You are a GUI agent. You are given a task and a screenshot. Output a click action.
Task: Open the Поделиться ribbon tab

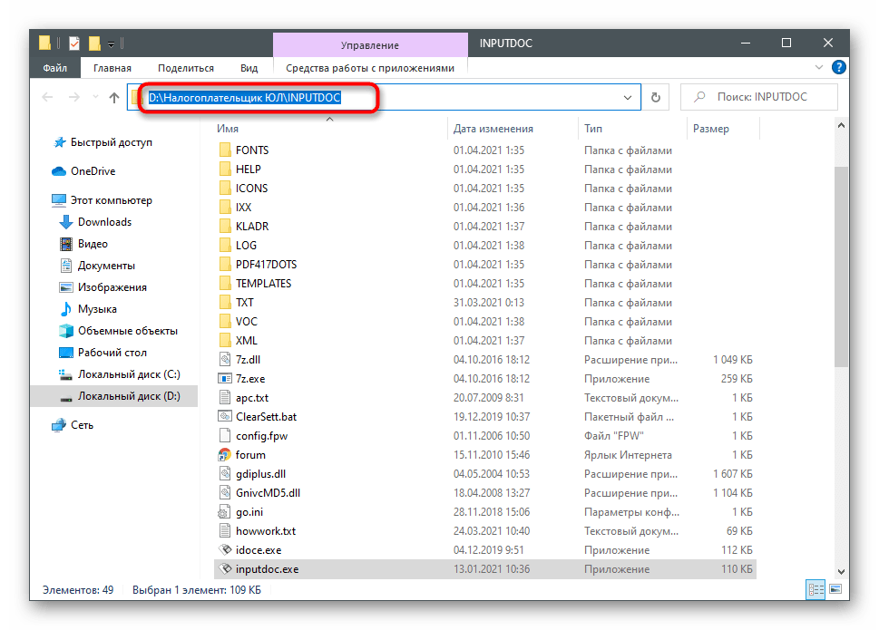coord(186,68)
